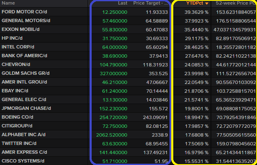The width and height of the screenshot is (257, 165).
Task: Click HP Inc last price 31.750000
Action: point(115,38)
